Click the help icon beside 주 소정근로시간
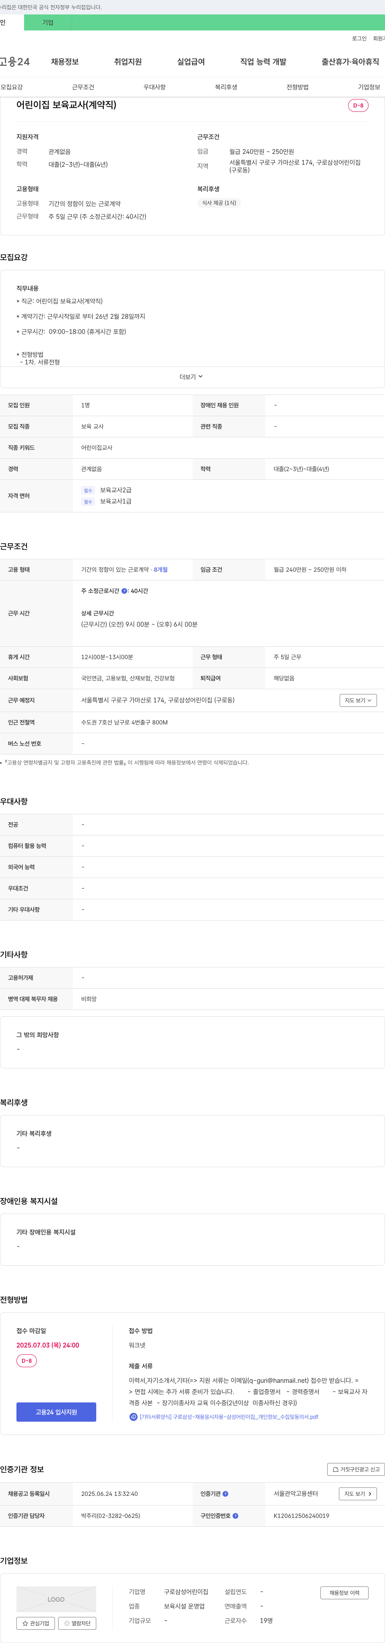This screenshot has width=385, height=1643. click(124, 591)
